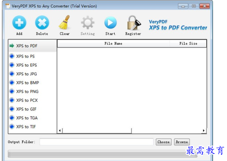The width and height of the screenshot is (227, 161).
Task: Click the file list right scroll arrow
Action: point(204,131)
